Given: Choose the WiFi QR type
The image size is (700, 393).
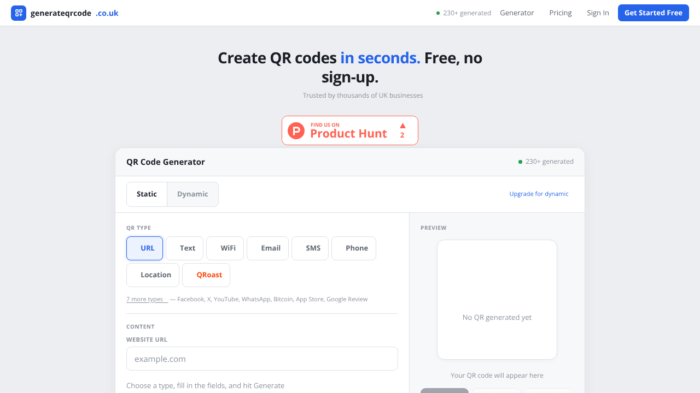Looking at the screenshot, I should pyautogui.click(x=225, y=248).
